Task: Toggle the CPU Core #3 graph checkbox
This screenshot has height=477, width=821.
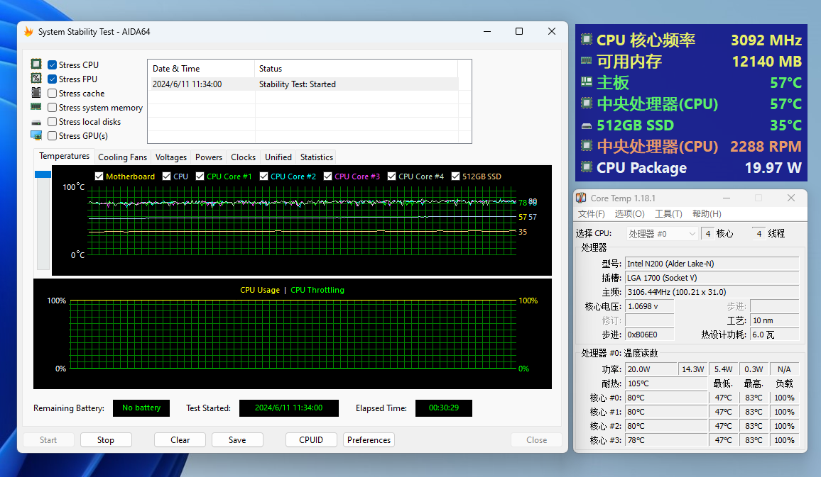Action: 328,176
